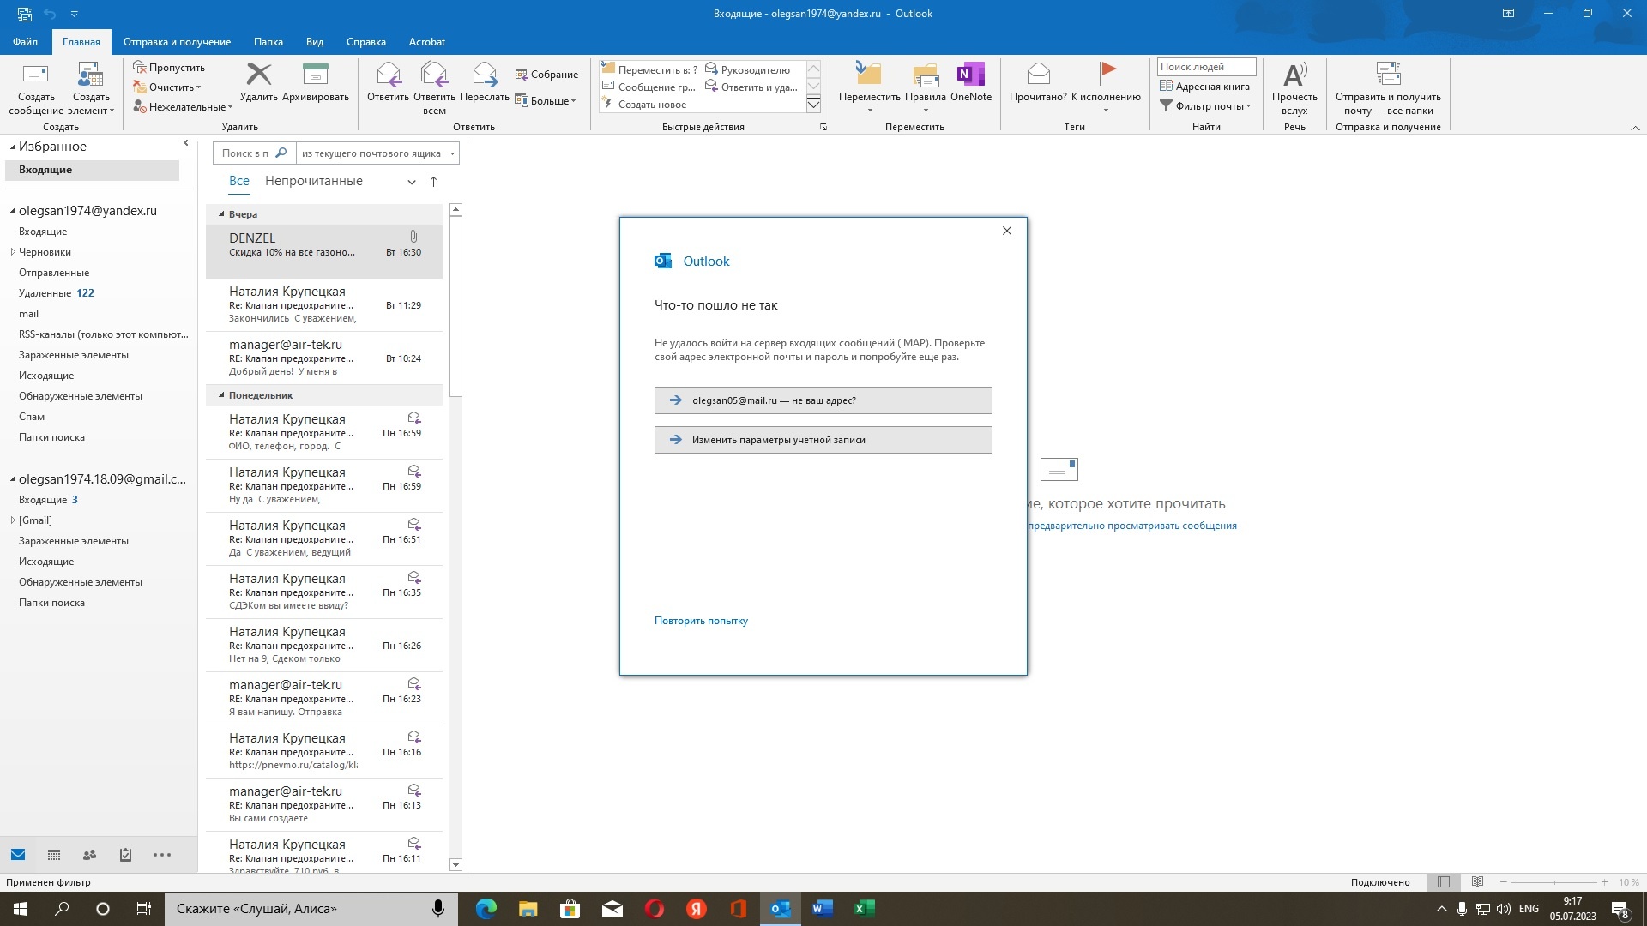The image size is (1647, 926).
Task: Open the Rules button
Action: coord(925,88)
